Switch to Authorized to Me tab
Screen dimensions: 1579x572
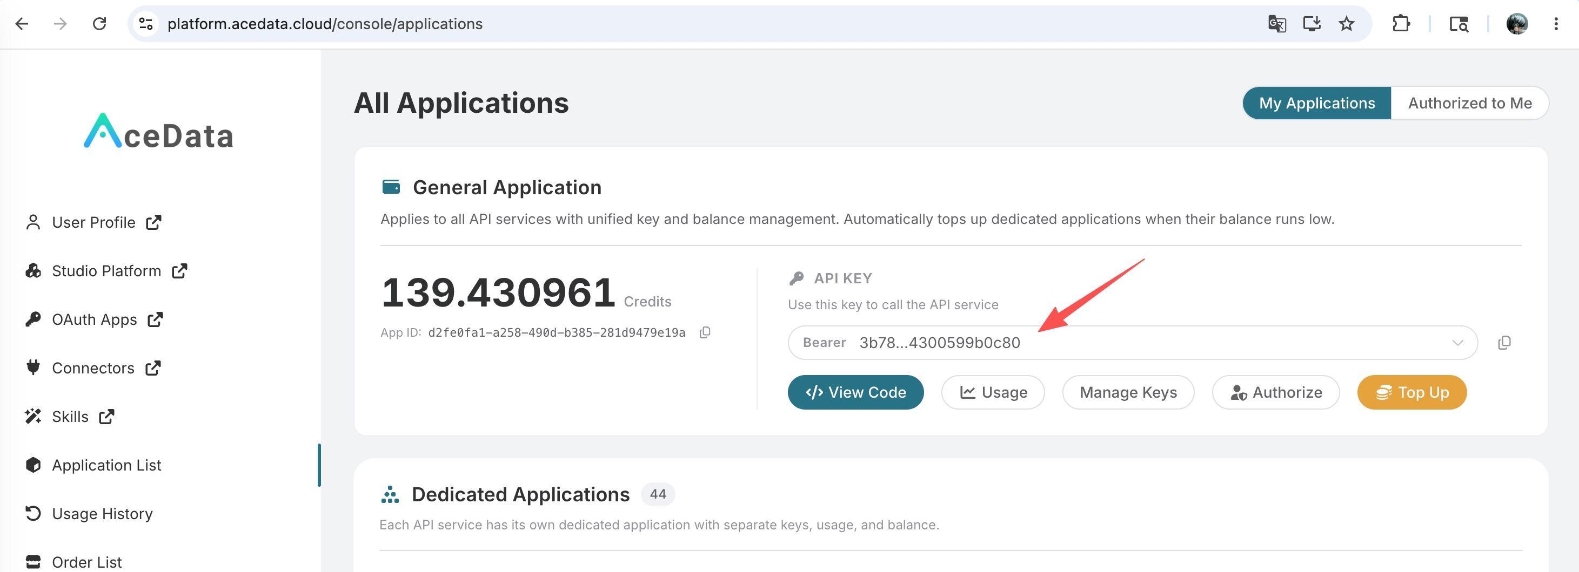point(1470,103)
